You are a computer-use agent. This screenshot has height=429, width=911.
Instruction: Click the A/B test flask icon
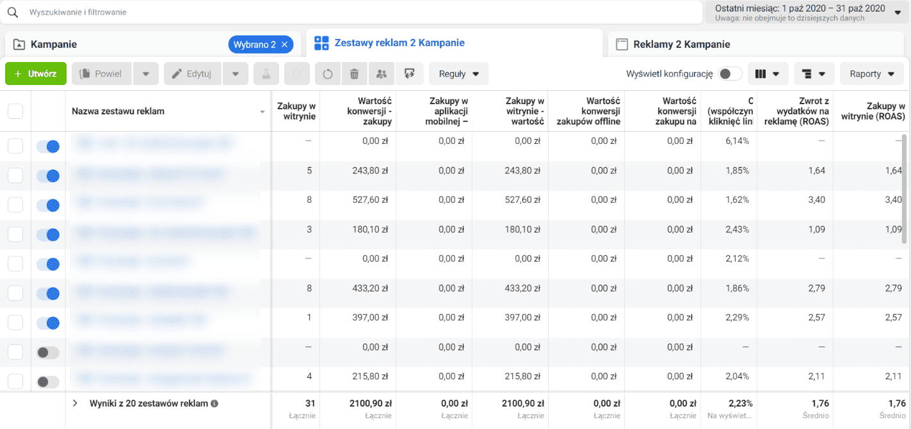click(x=266, y=74)
